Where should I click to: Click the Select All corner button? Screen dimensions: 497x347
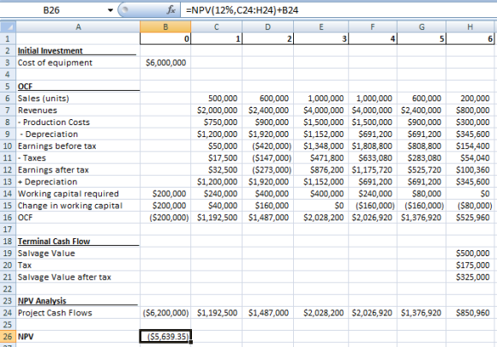pos(8,27)
